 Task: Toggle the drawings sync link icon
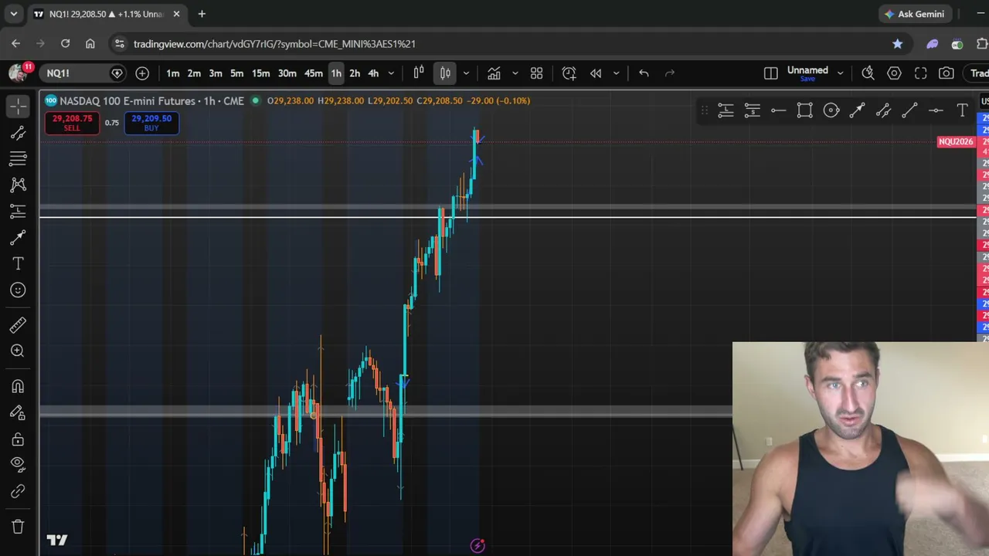click(18, 491)
